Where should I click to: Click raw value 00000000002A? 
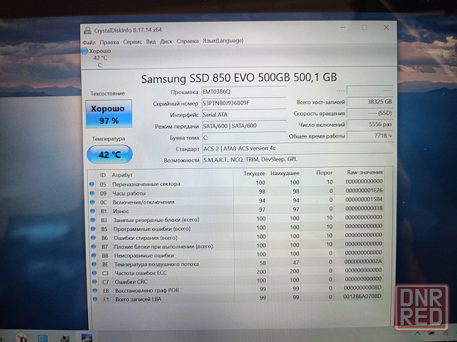coord(363,262)
